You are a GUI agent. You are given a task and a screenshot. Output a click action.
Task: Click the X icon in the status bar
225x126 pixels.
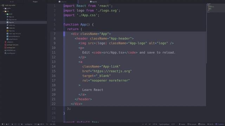coord(22,124)
